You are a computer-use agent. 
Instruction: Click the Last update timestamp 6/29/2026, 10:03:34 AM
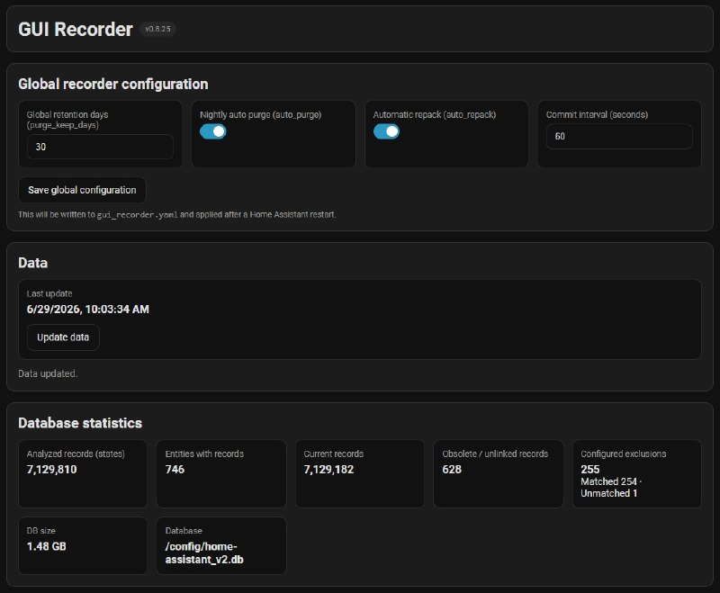[87, 310]
